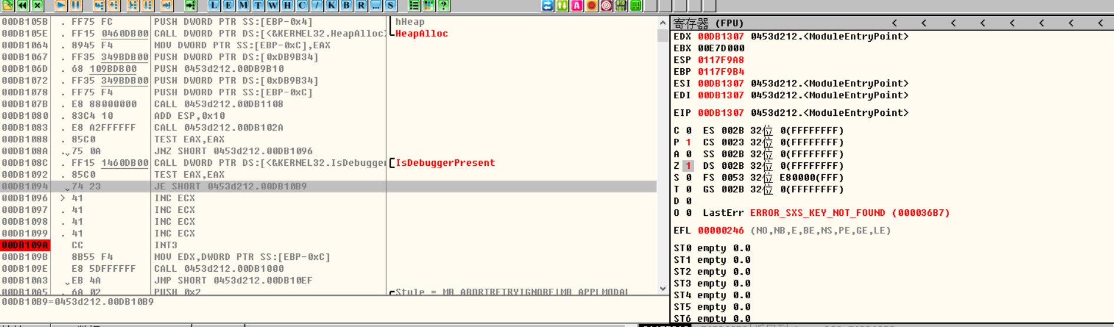The height and width of the screenshot is (327, 1114).
Task: Select the ESP register value 0117F9A8
Action: 721,60
